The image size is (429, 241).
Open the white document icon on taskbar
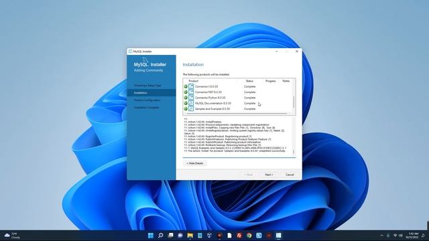point(229,236)
